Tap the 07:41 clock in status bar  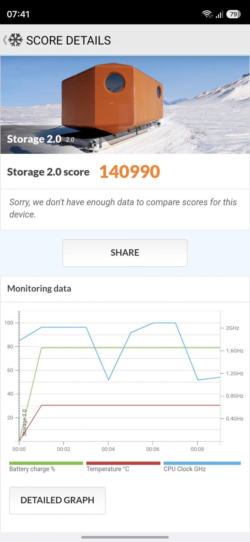[18, 14]
